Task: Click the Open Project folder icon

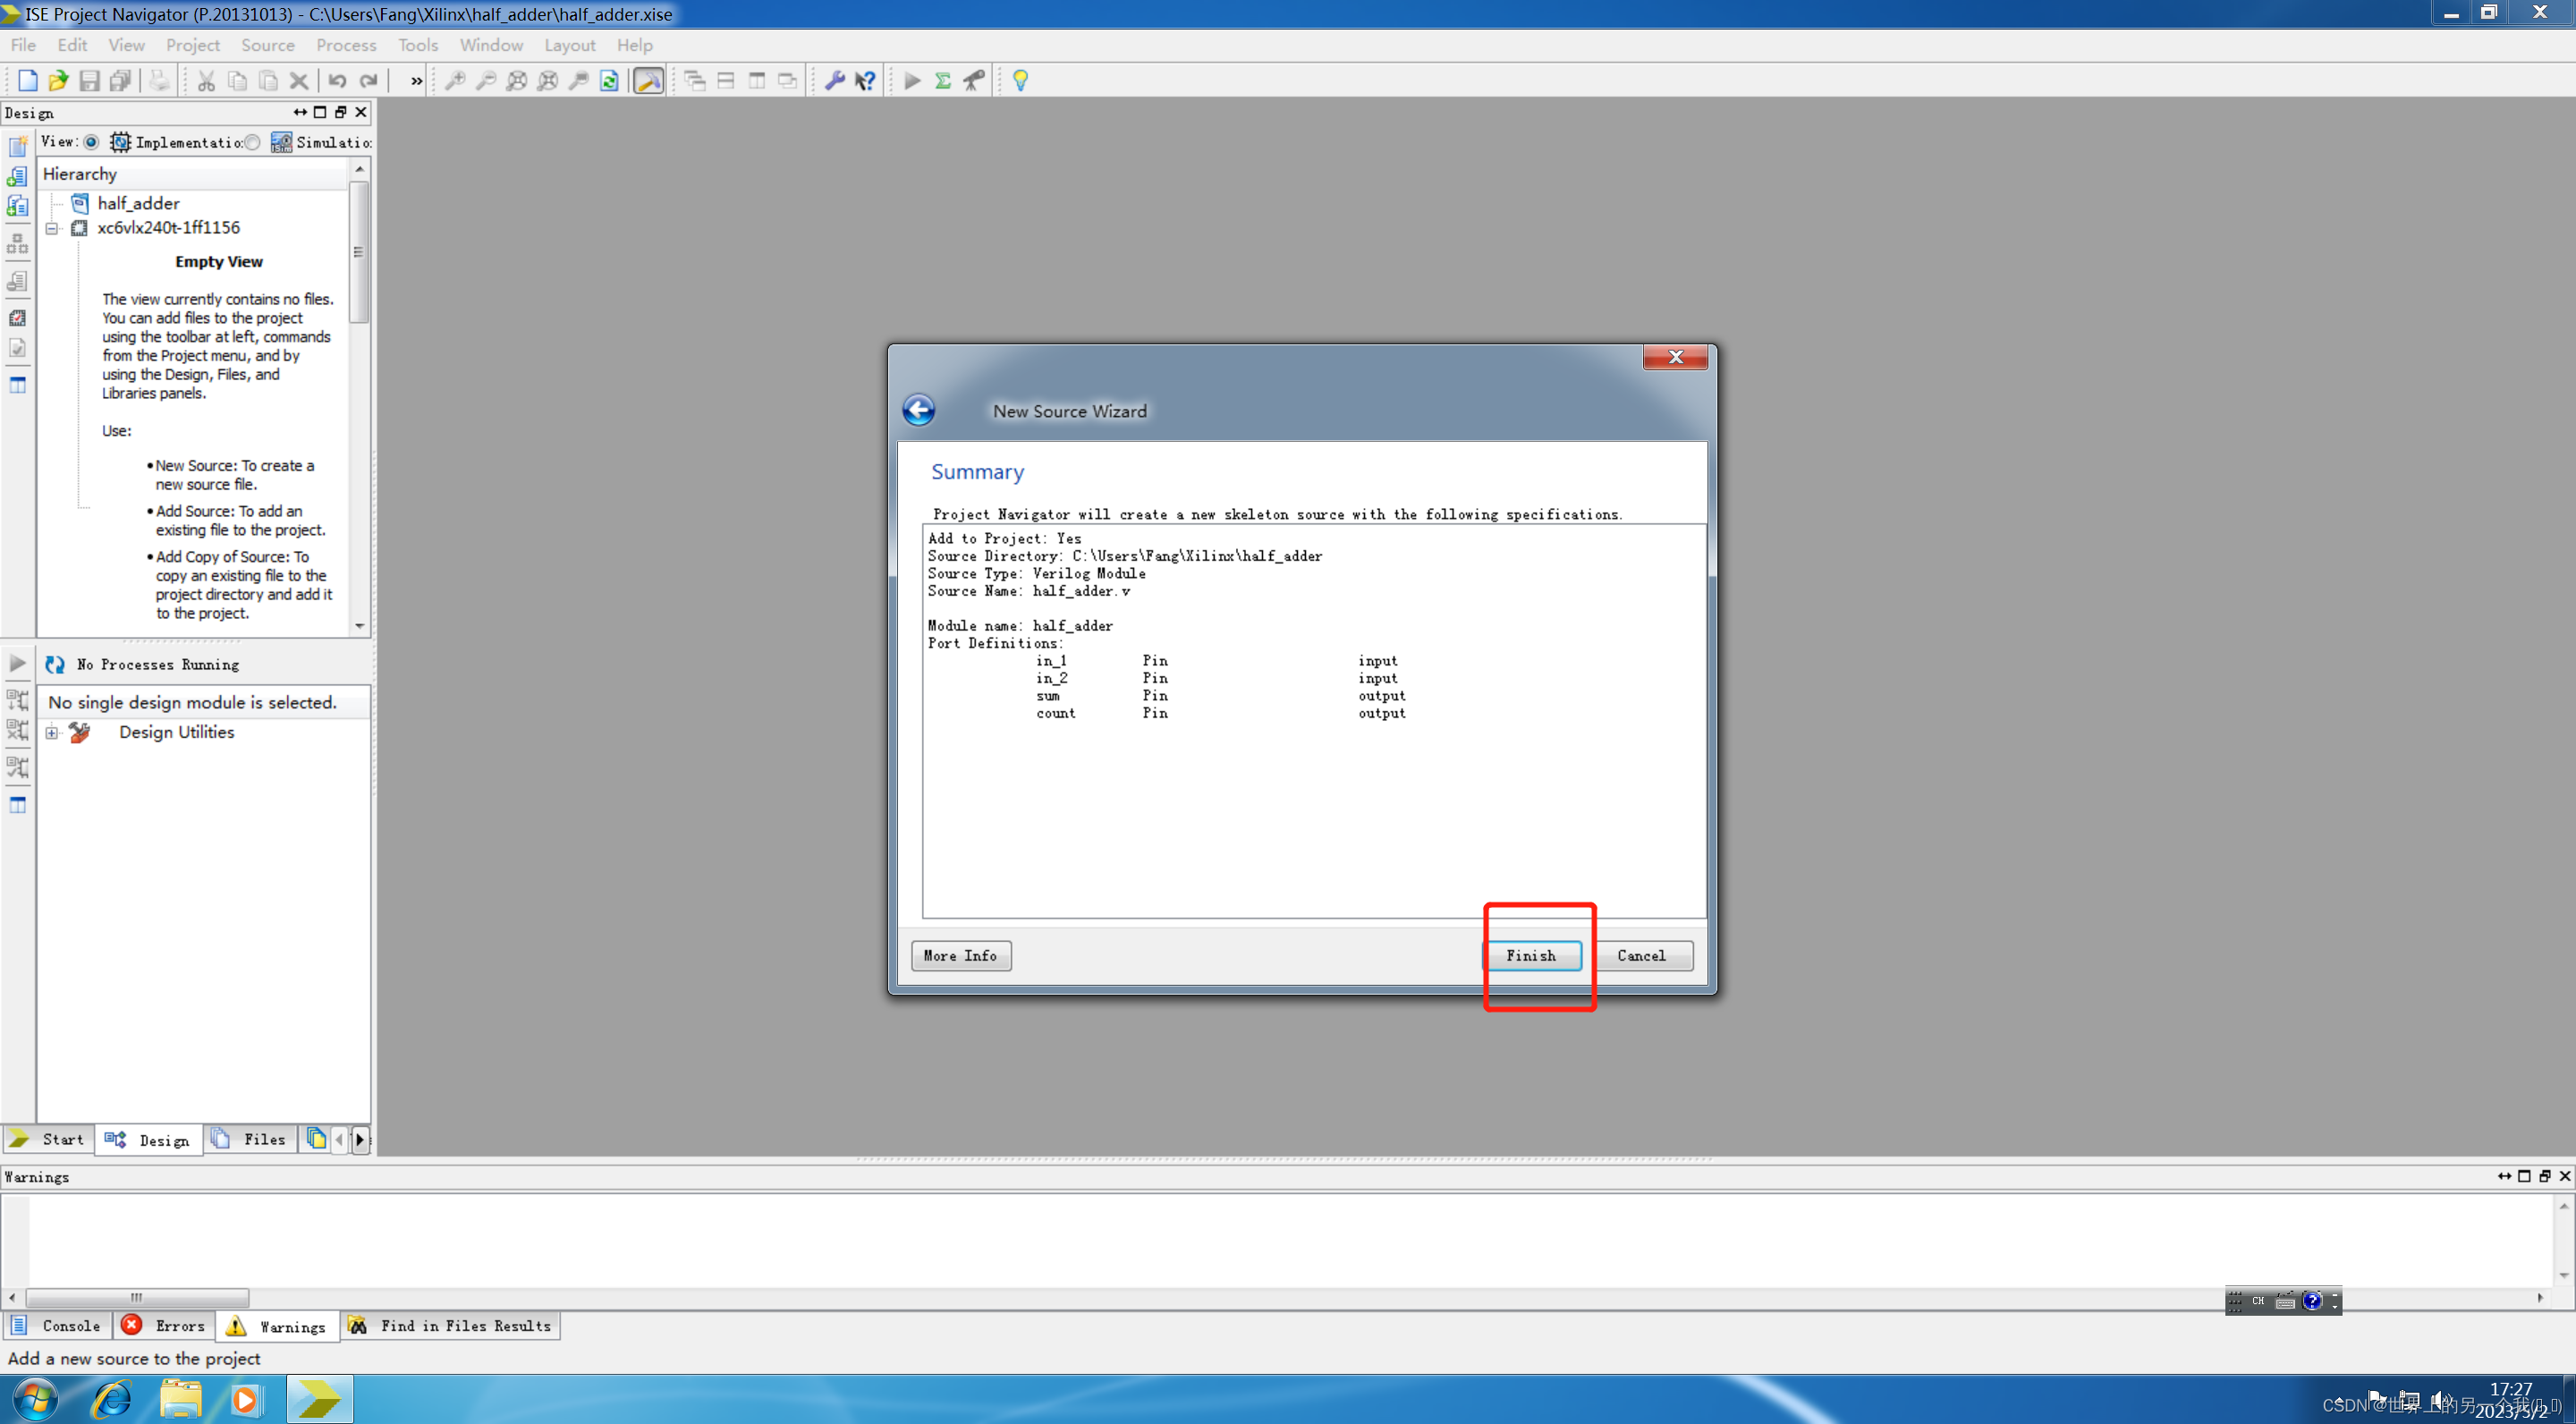Action: point(58,81)
